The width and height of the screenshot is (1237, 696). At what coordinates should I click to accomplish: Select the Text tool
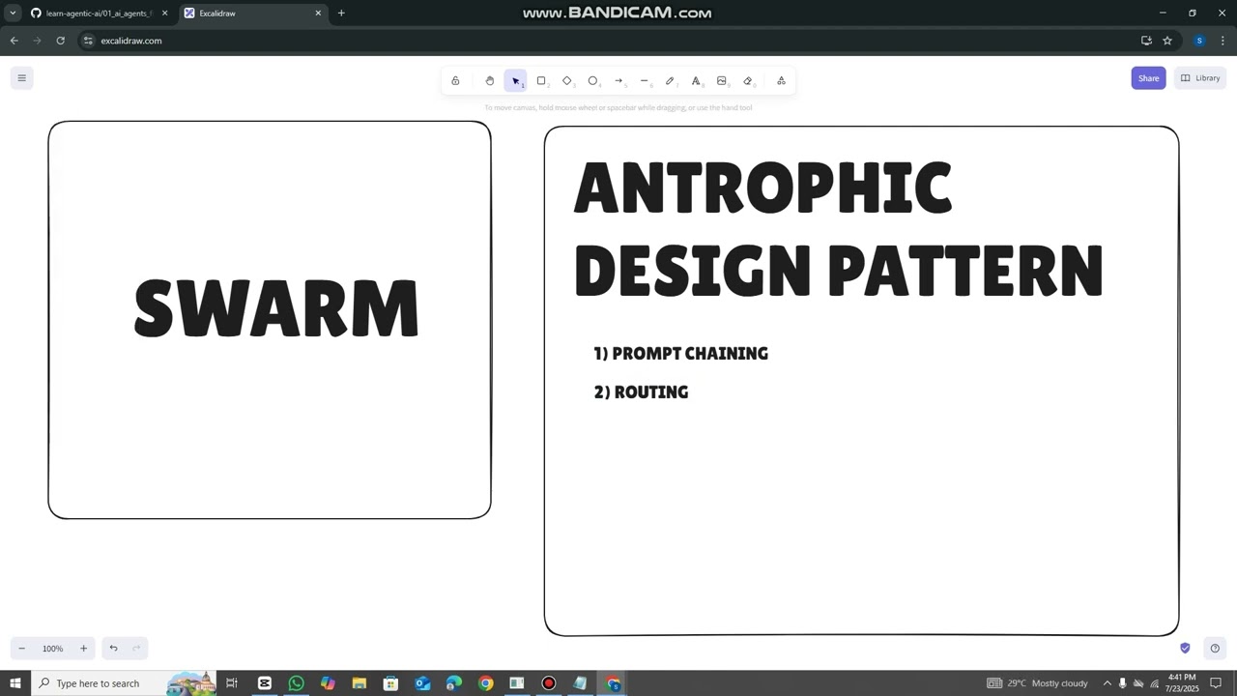point(696,80)
